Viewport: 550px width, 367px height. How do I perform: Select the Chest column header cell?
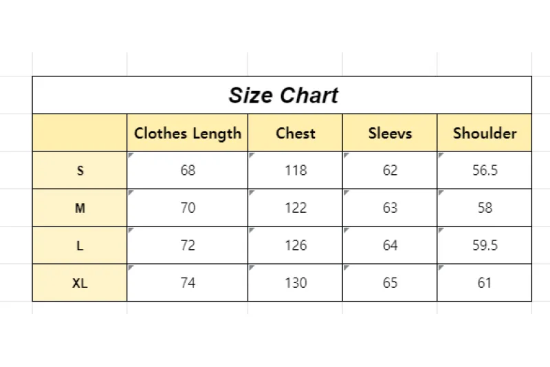click(x=295, y=133)
